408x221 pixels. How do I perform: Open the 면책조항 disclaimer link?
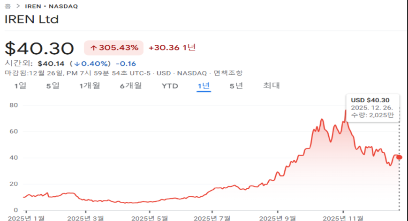tap(228, 73)
